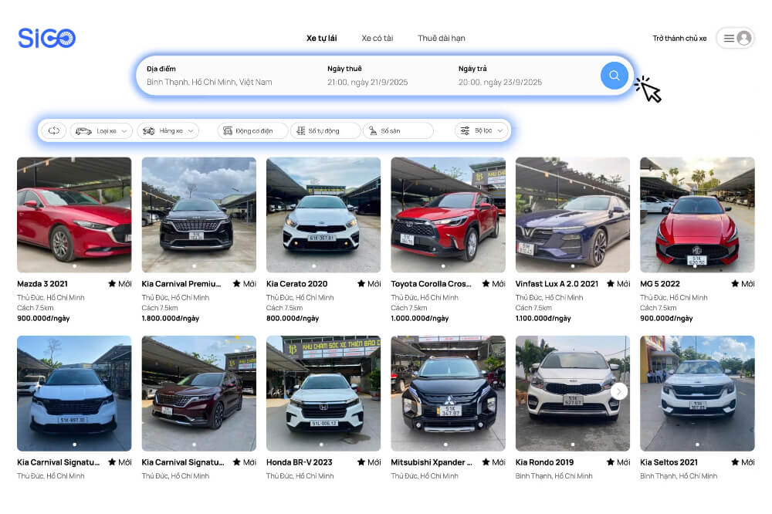
Task: Switch to the Thuê dài hạn tab
Action: tap(441, 39)
